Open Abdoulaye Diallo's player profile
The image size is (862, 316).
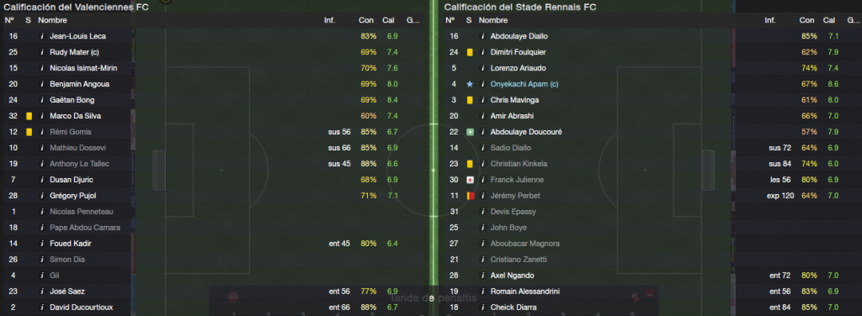pos(519,36)
